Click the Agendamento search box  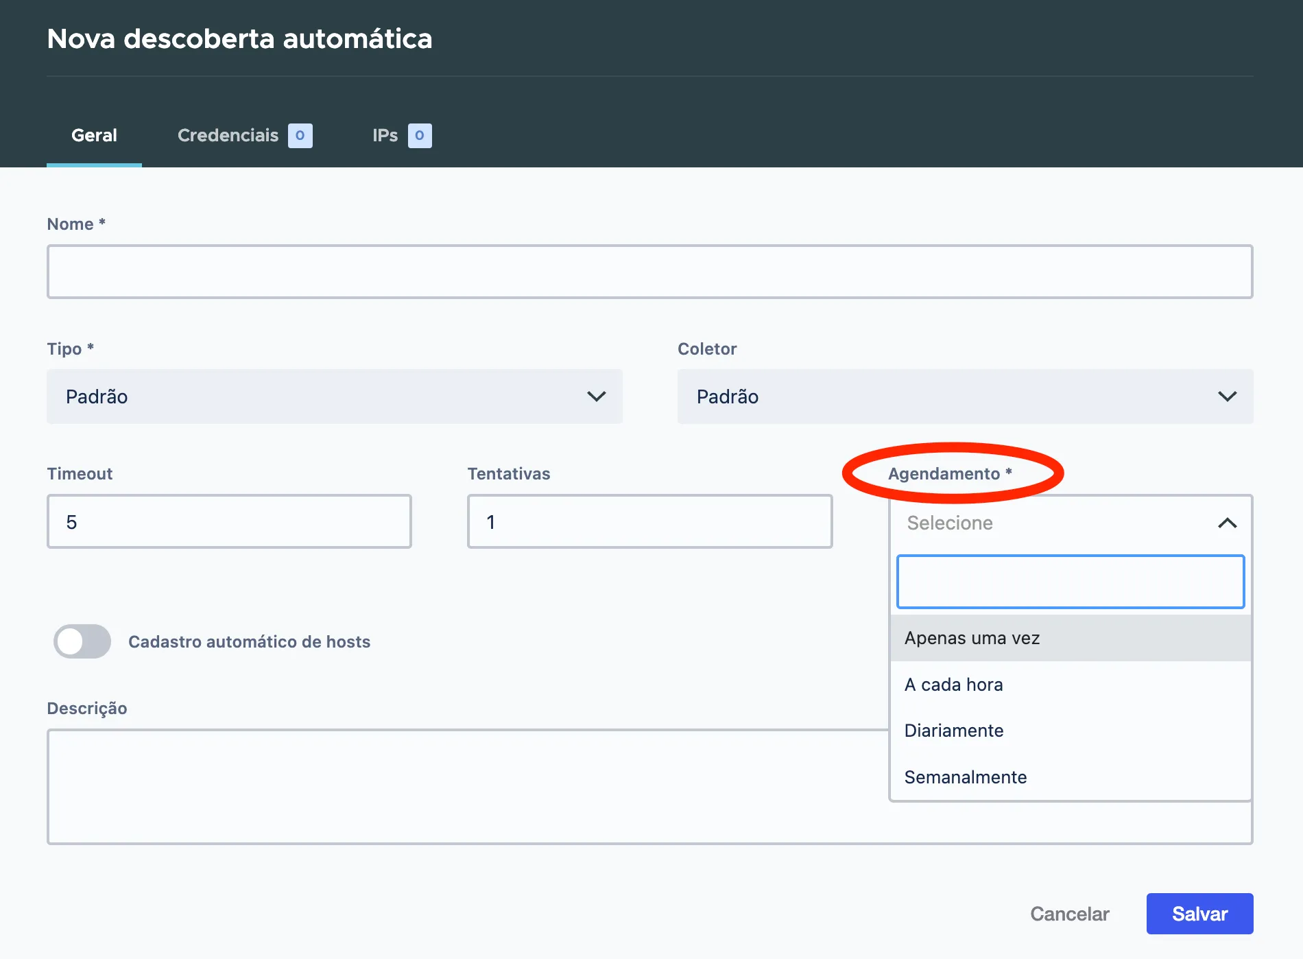[x=1071, y=582]
